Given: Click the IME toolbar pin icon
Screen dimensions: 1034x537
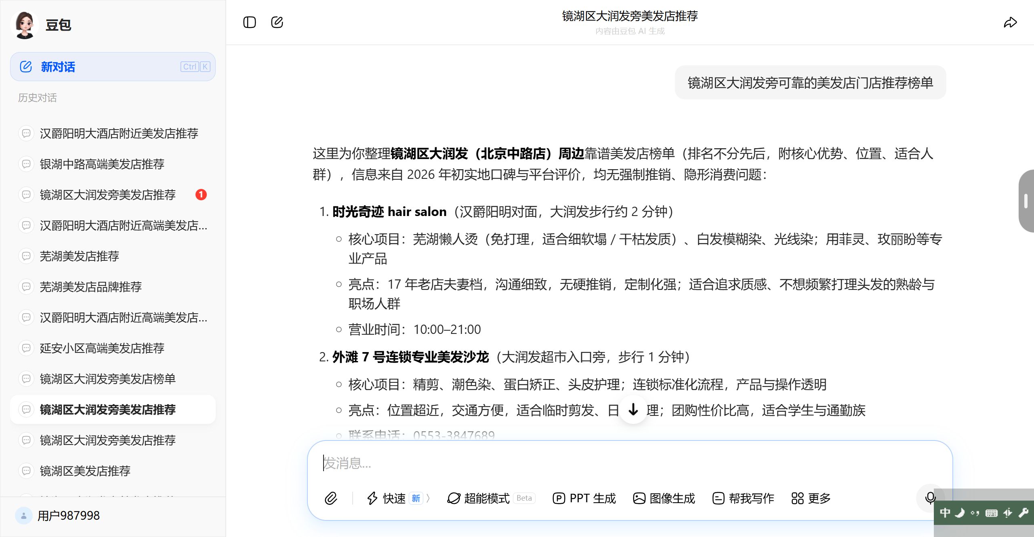Looking at the screenshot, I should (1007, 513).
